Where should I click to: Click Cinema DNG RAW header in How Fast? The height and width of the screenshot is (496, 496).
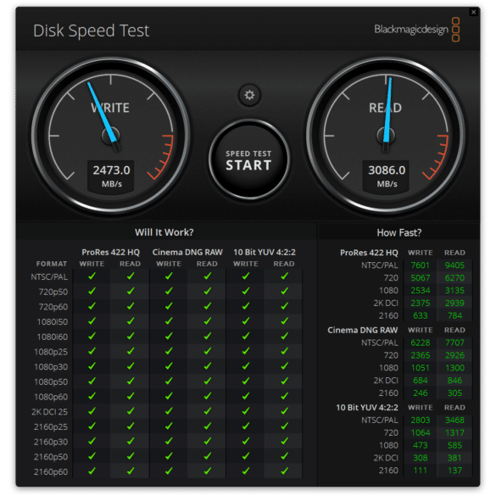[363, 331]
